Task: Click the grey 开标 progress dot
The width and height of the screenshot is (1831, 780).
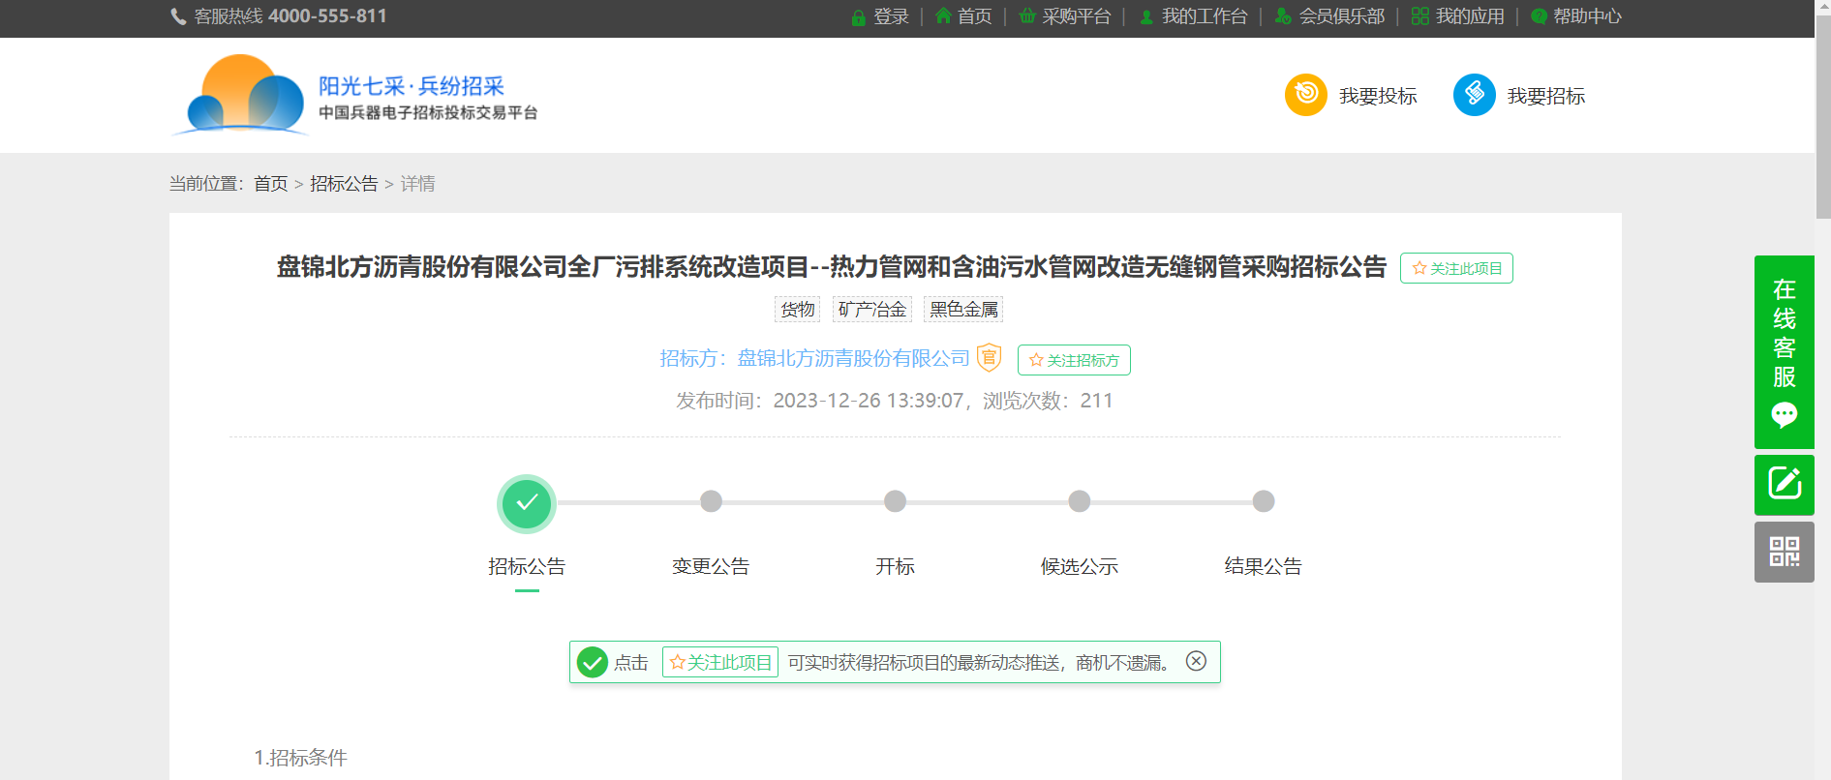Action: point(895,501)
